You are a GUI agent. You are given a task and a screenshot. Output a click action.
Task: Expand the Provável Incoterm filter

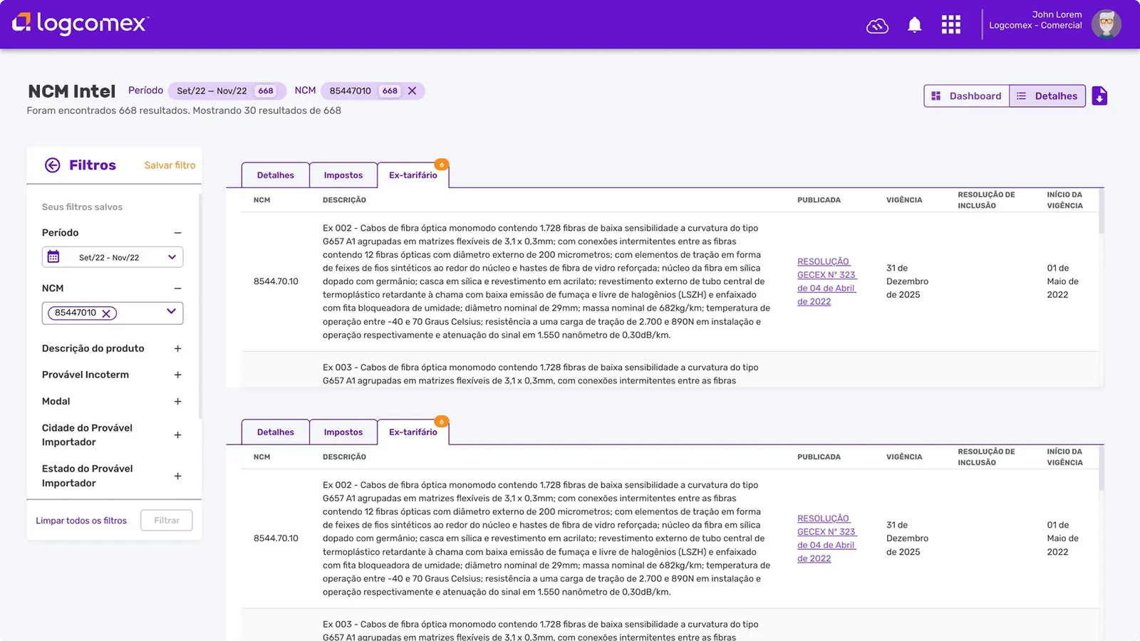[x=177, y=375]
